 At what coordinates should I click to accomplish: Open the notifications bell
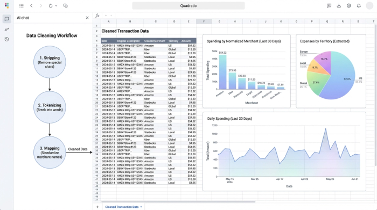pos(359,5)
